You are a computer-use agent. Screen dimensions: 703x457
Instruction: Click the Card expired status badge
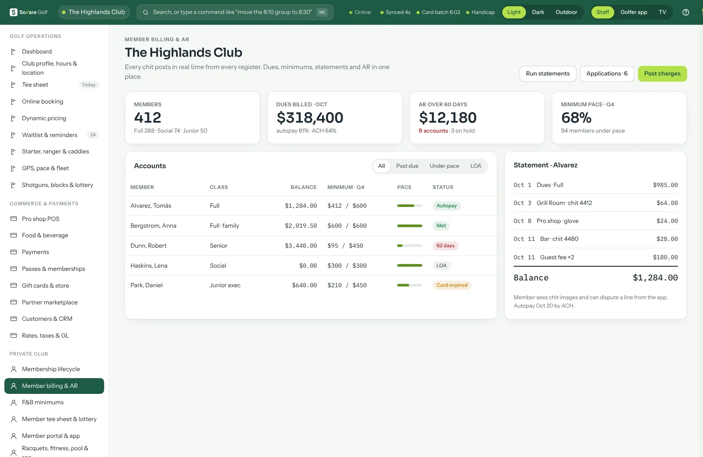tap(452, 285)
